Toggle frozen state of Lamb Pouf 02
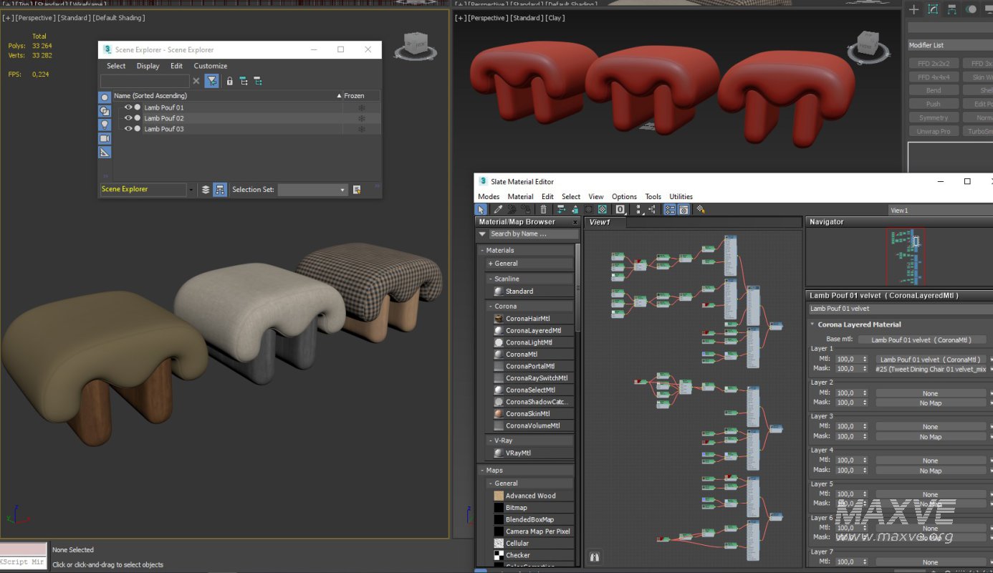The width and height of the screenshot is (993, 573). tap(361, 118)
